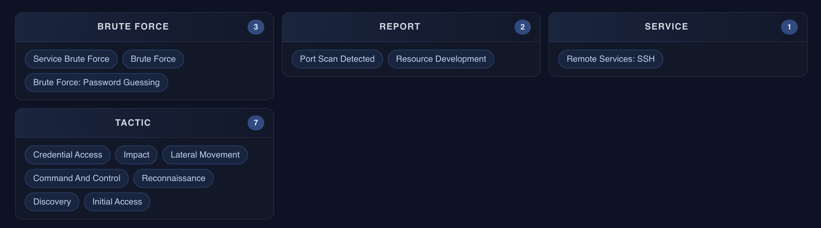The width and height of the screenshot is (821, 228).
Task: Pick the Lateral Movement tactic tag
Action: pos(205,155)
